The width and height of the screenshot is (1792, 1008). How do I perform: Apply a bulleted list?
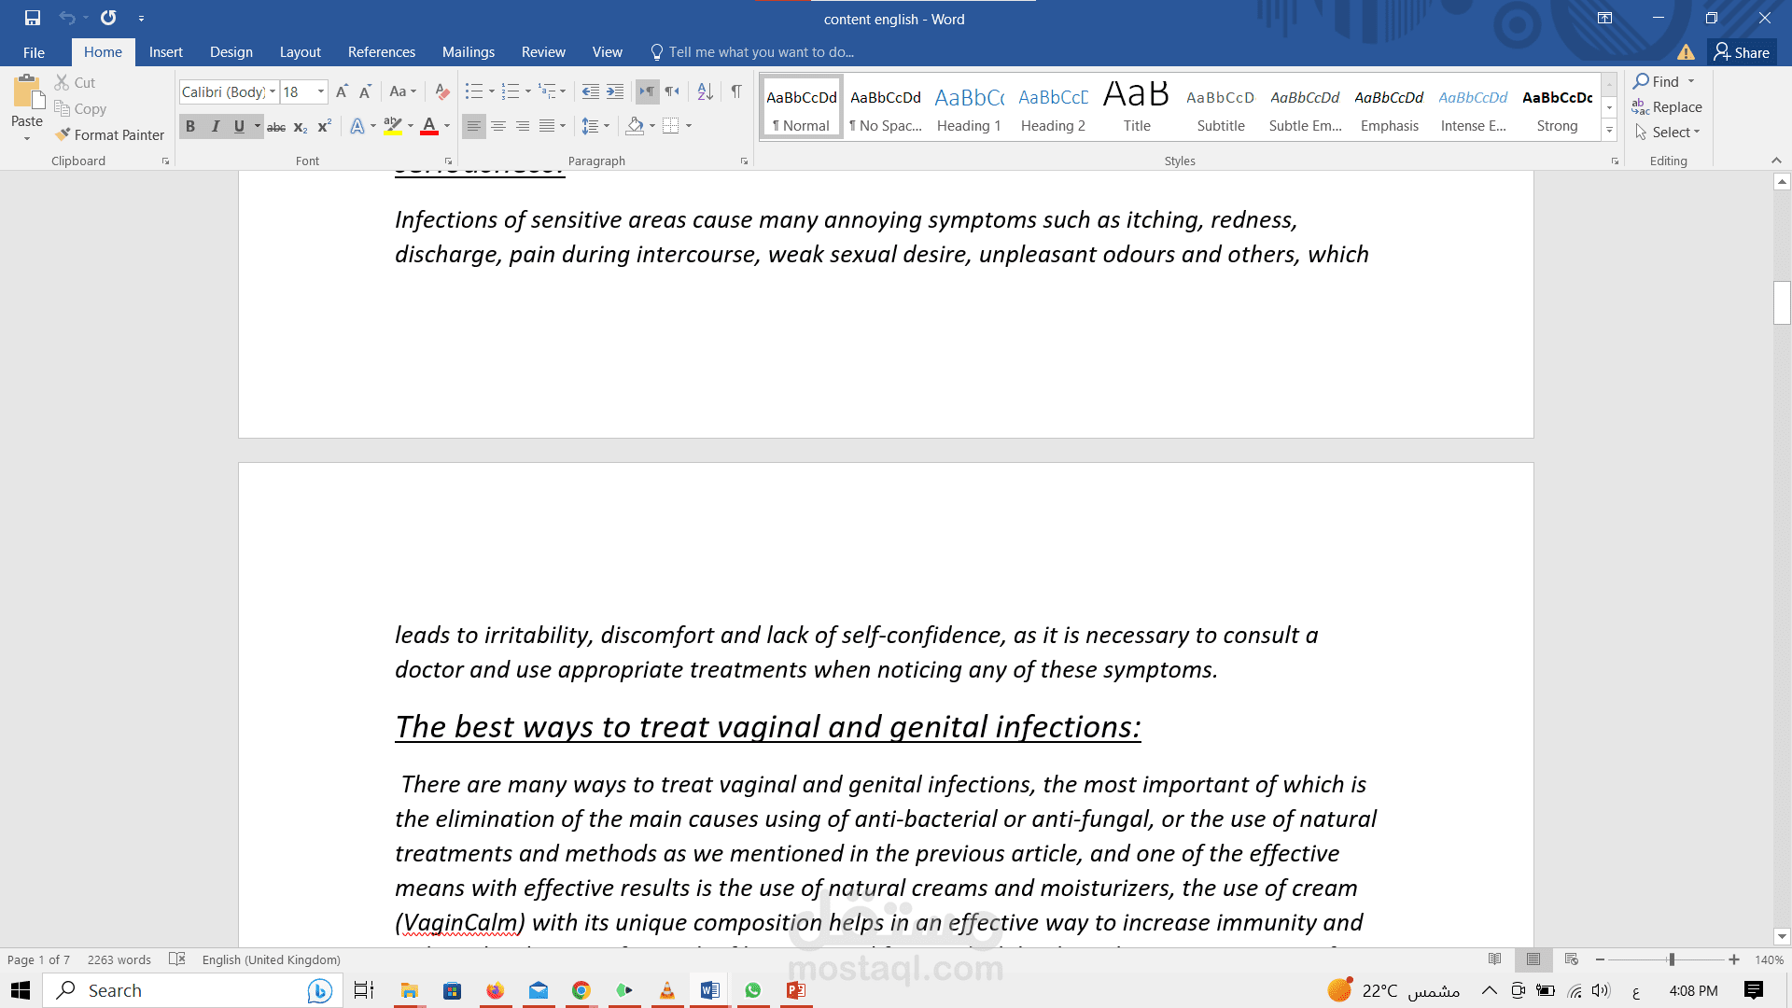point(474,91)
